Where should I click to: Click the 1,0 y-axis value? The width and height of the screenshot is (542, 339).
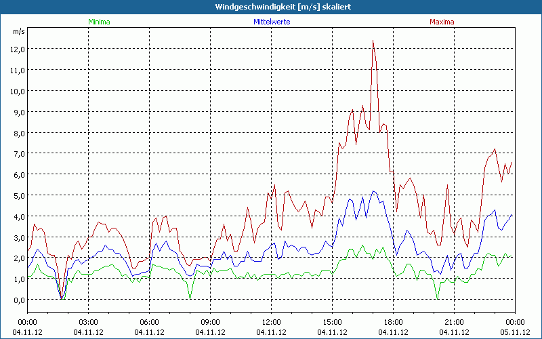click(20, 279)
